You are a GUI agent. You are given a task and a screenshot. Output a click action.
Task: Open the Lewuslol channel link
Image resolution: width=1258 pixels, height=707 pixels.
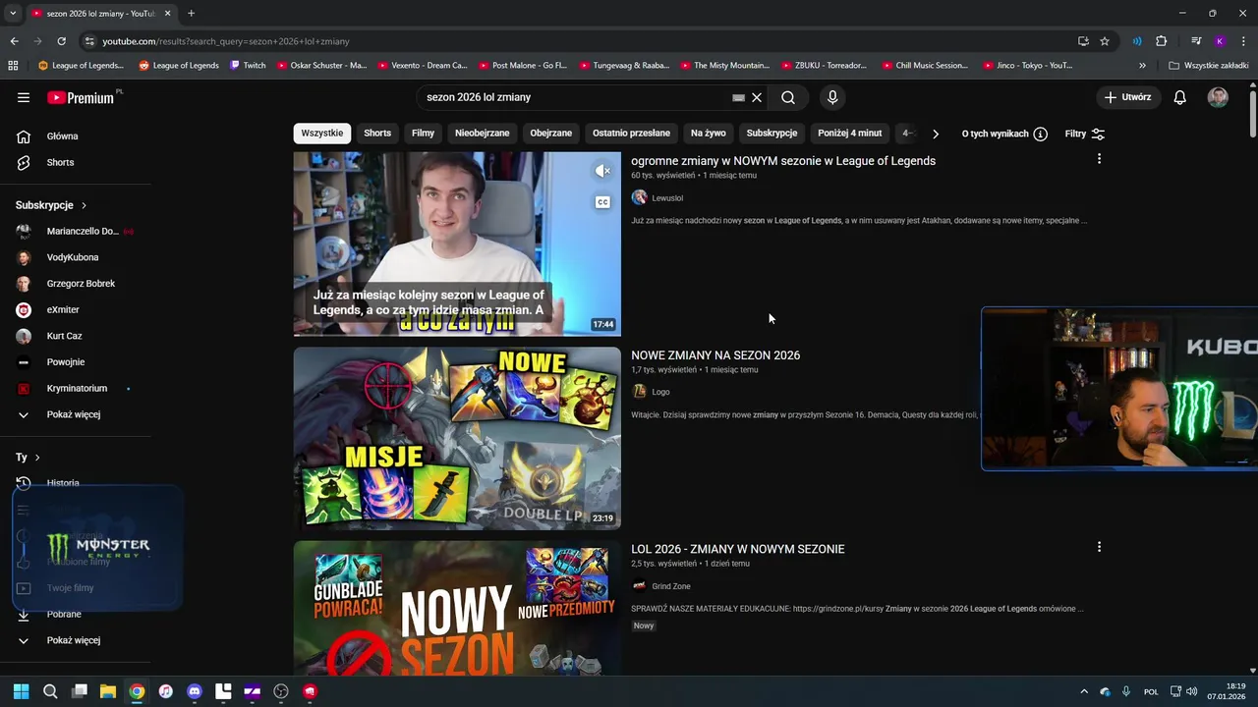tap(667, 198)
